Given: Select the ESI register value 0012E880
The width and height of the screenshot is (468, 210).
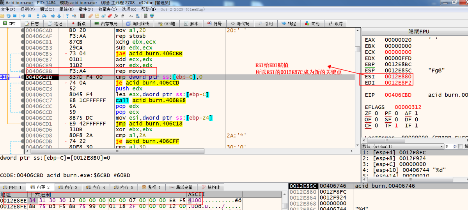Looking at the screenshot, I should (398, 76).
